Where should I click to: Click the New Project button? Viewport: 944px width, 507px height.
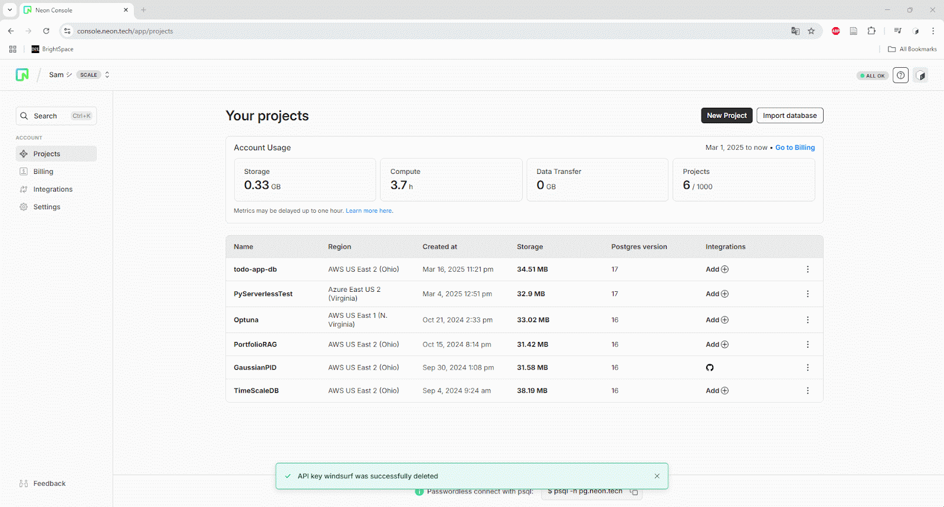coord(726,116)
